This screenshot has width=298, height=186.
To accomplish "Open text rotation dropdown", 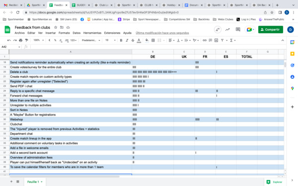I will 196,40.
